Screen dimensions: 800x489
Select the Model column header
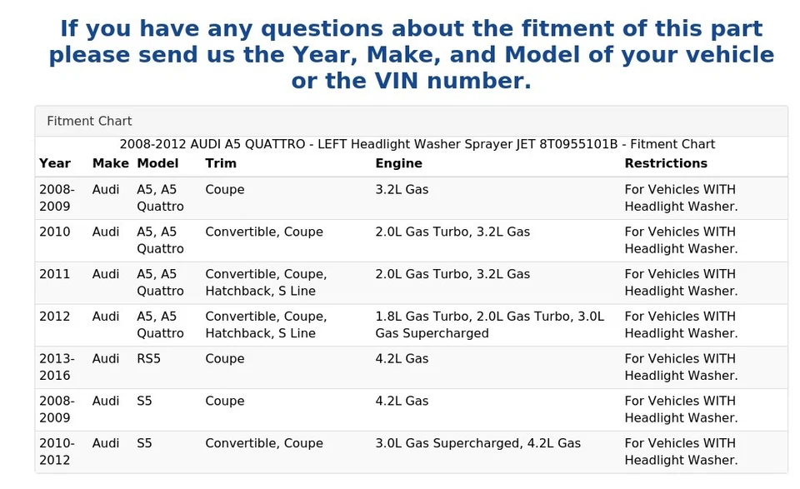(157, 163)
